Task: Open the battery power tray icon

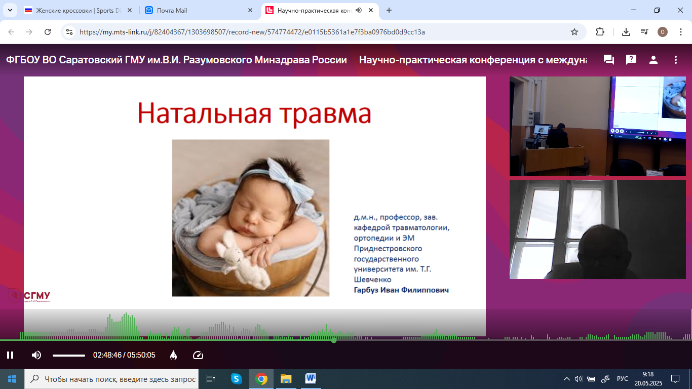Action: [591, 379]
